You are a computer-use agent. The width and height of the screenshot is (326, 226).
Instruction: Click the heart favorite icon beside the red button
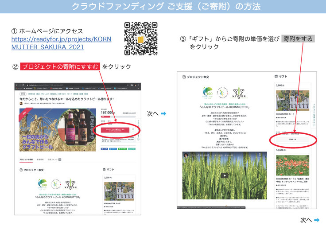pyautogui.click(x=132, y=130)
